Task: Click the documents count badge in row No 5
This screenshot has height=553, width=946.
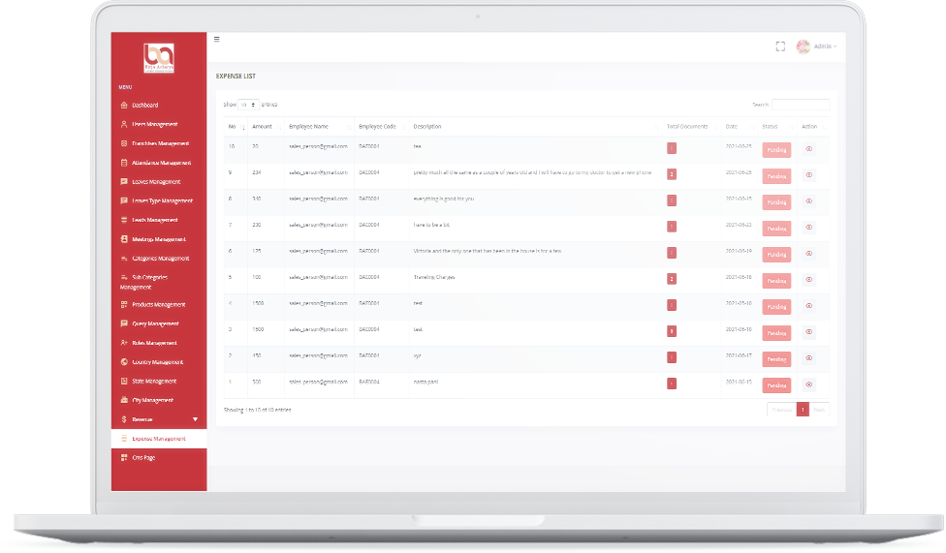Action: (672, 279)
